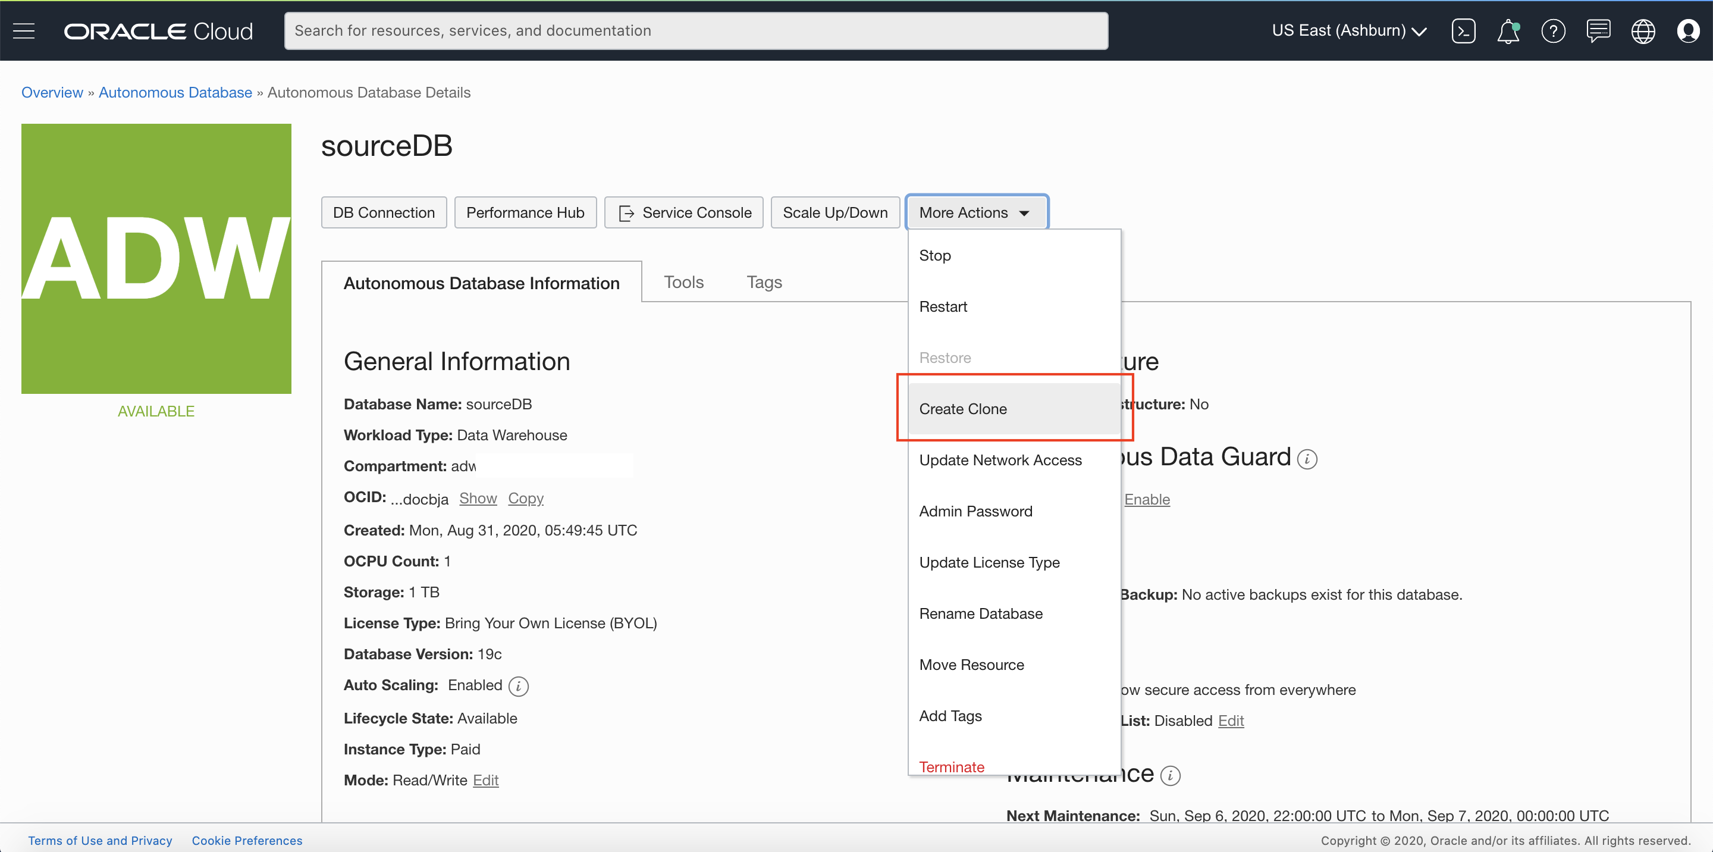
Task: Click the Maintenance info icon
Action: (1170, 775)
